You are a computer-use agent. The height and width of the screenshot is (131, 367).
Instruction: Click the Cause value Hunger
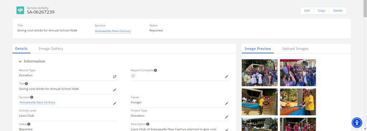point(136,102)
